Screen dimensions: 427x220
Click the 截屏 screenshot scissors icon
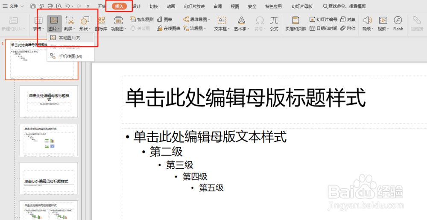(x=70, y=20)
